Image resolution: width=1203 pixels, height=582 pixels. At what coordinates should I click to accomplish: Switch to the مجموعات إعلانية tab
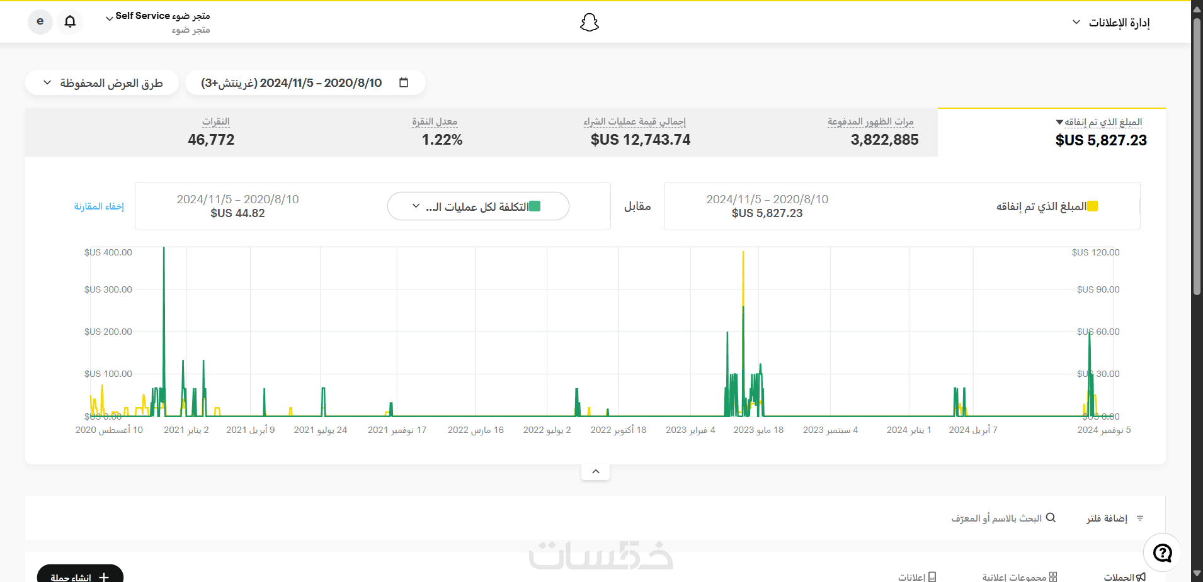(x=1020, y=577)
